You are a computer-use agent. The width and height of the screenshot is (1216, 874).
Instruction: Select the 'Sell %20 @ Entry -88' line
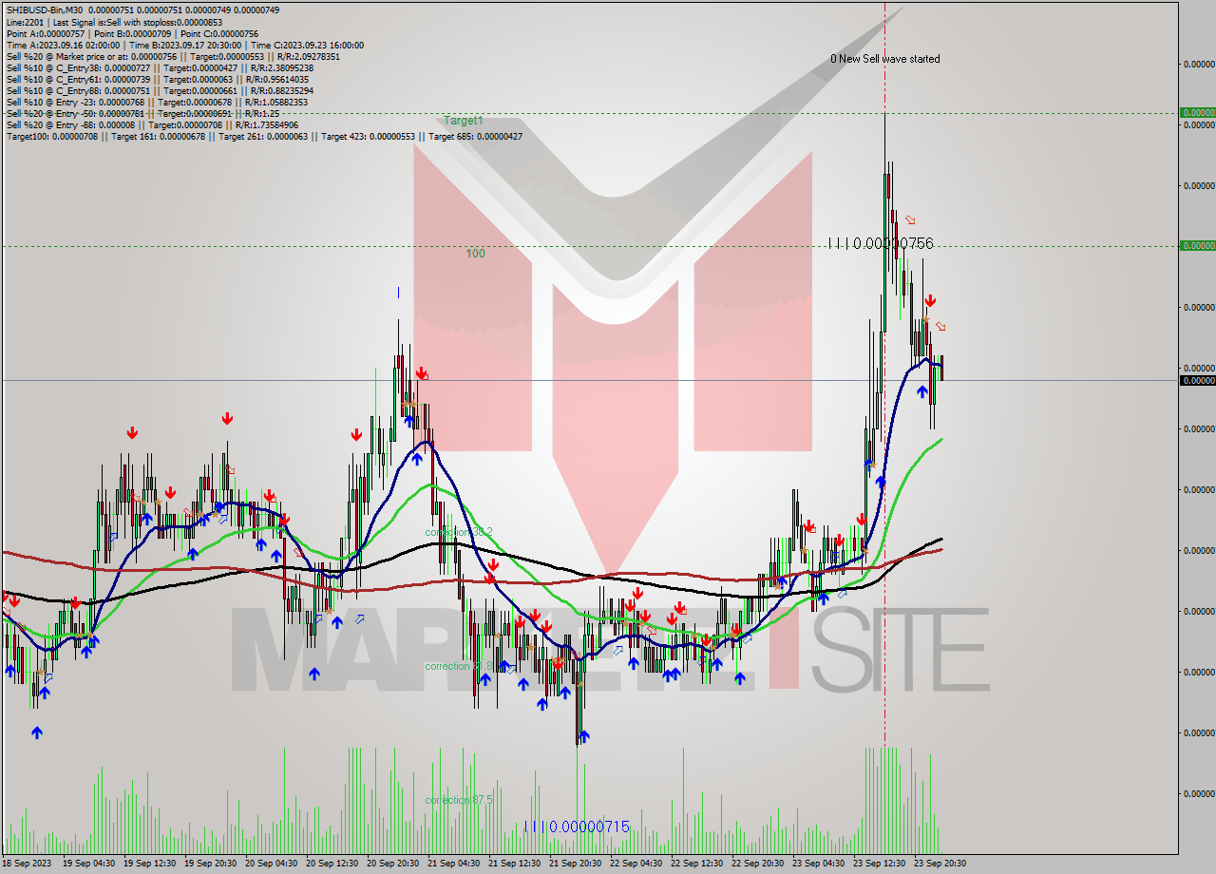[x=152, y=124]
